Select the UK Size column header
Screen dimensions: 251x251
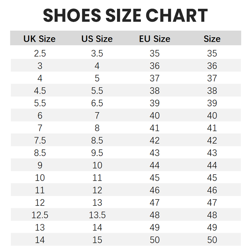click(40, 39)
